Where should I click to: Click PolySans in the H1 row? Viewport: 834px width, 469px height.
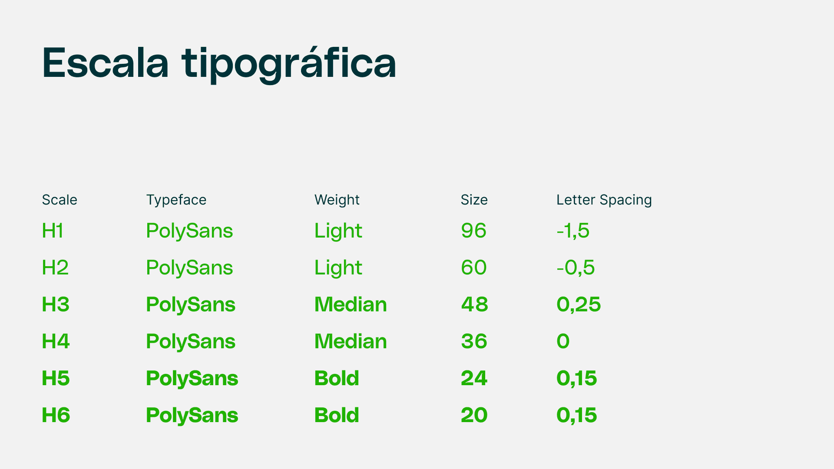[189, 231]
